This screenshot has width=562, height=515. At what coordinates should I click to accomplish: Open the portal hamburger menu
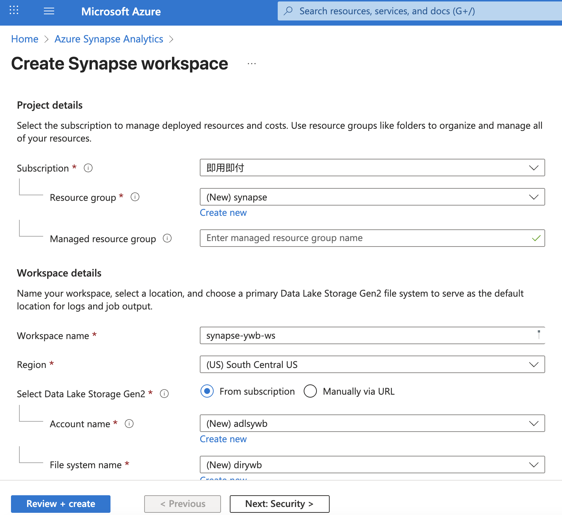pos(49,11)
